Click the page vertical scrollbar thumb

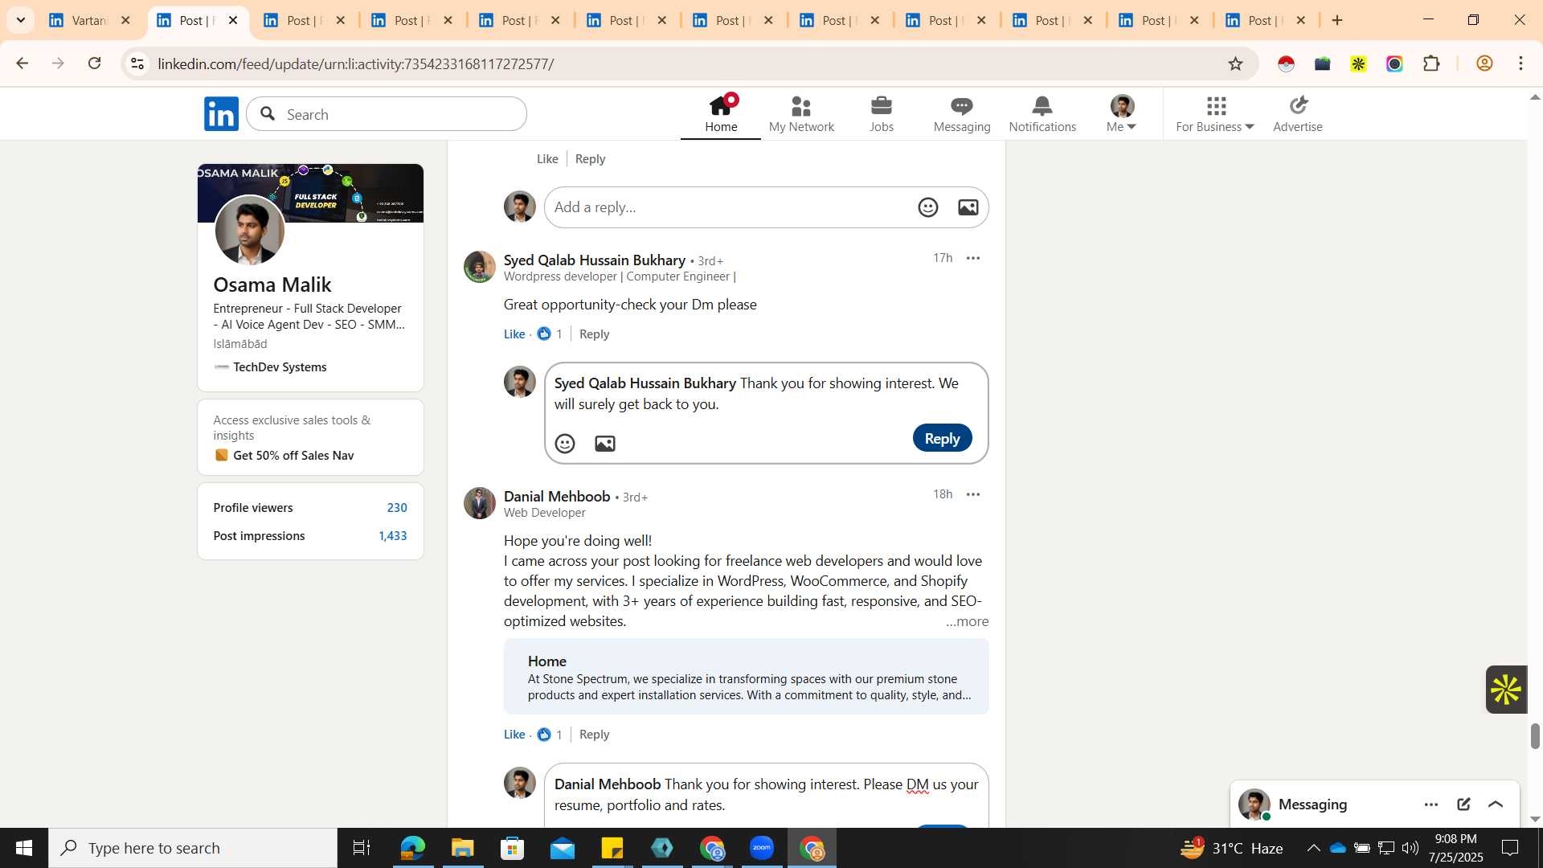tap(1535, 735)
